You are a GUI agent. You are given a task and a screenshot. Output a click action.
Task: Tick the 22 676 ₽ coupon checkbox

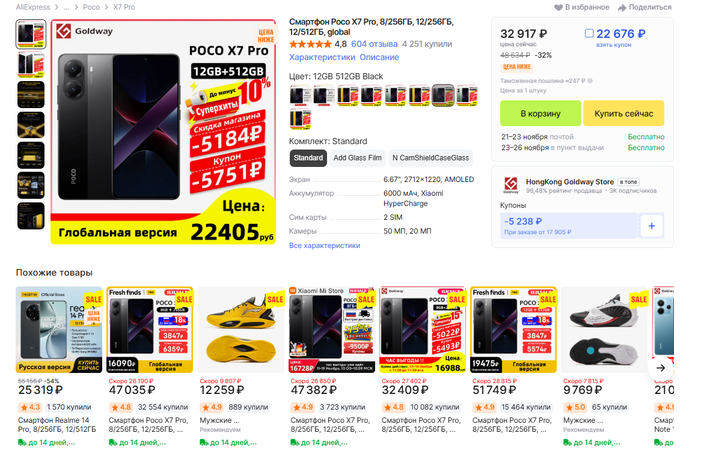point(589,33)
